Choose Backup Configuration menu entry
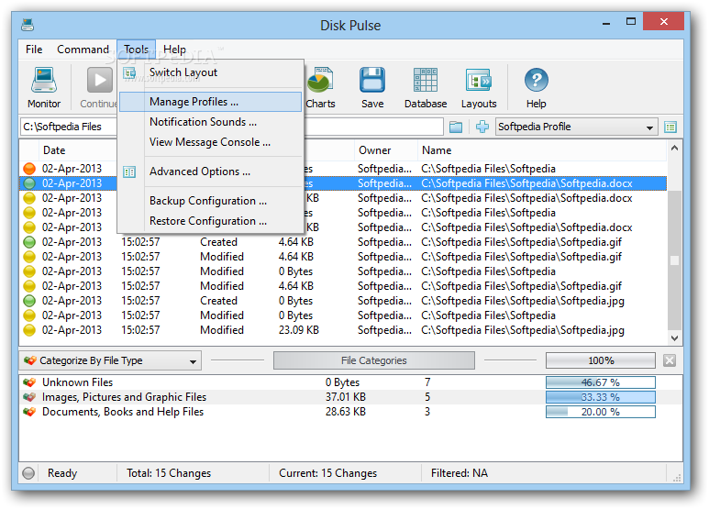Image resolution: width=709 pixels, height=509 pixels. 211,201
